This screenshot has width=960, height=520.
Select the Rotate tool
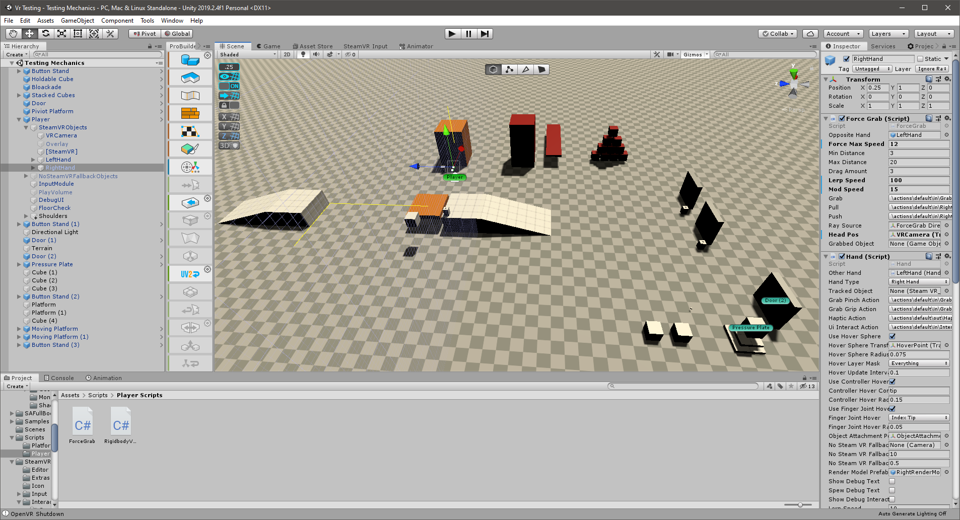click(x=46, y=34)
